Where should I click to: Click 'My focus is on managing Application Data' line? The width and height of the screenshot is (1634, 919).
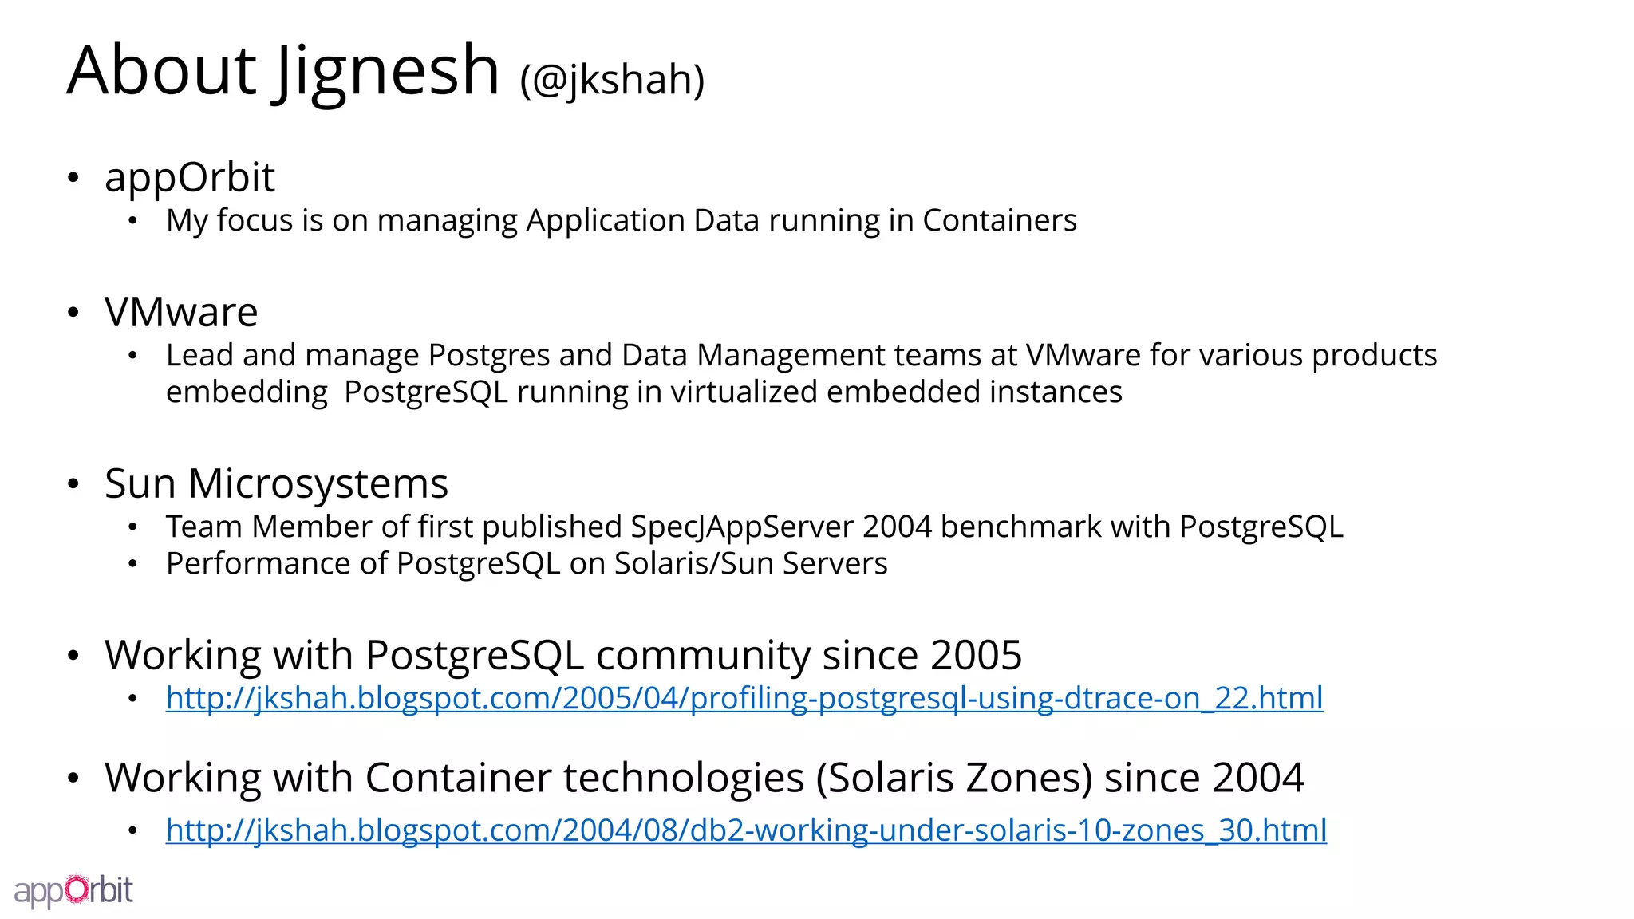pos(621,221)
